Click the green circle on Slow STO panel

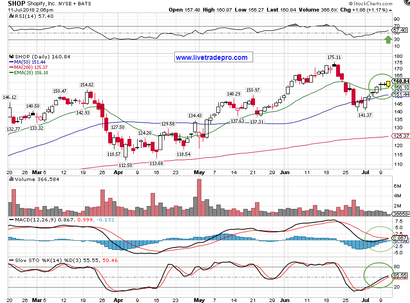tap(380, 275)
